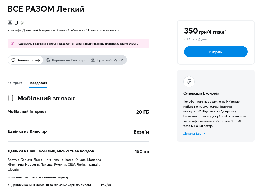Click the phone icon beside Мобільний зв'язок heading

coord(11,98)
